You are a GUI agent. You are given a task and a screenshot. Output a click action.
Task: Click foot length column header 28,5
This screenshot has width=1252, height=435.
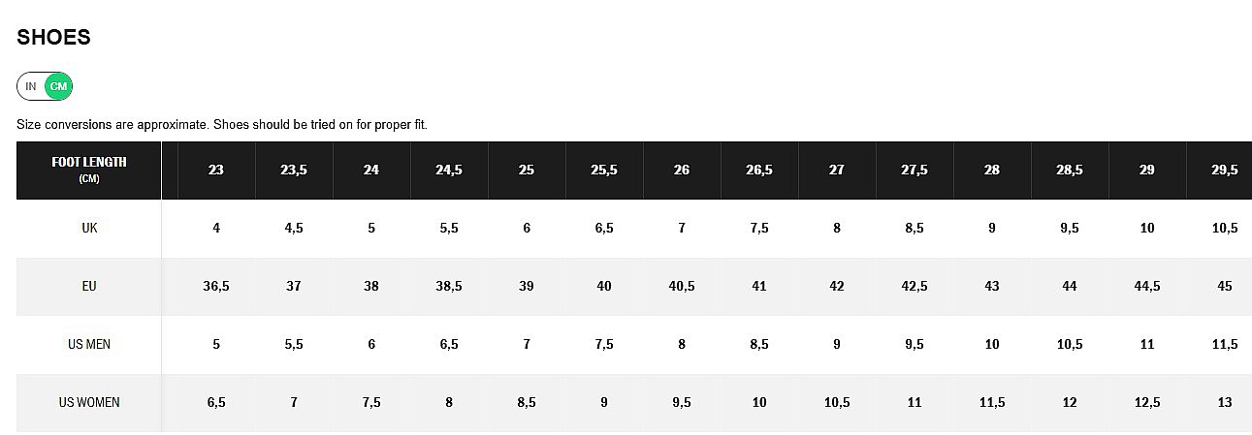coord(1070,171)
